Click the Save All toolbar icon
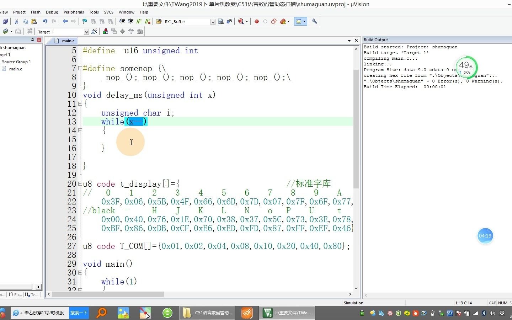The height and width of the screenshot is (320, 512). [5, 21]
